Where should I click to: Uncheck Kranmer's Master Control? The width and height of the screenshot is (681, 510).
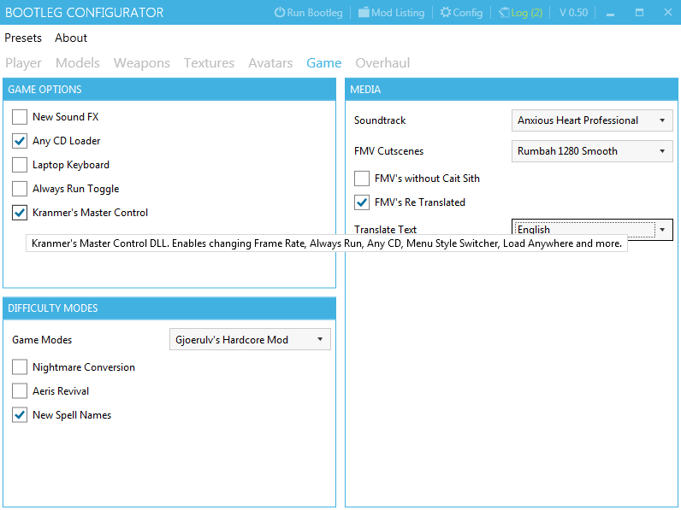click(20, 213)
